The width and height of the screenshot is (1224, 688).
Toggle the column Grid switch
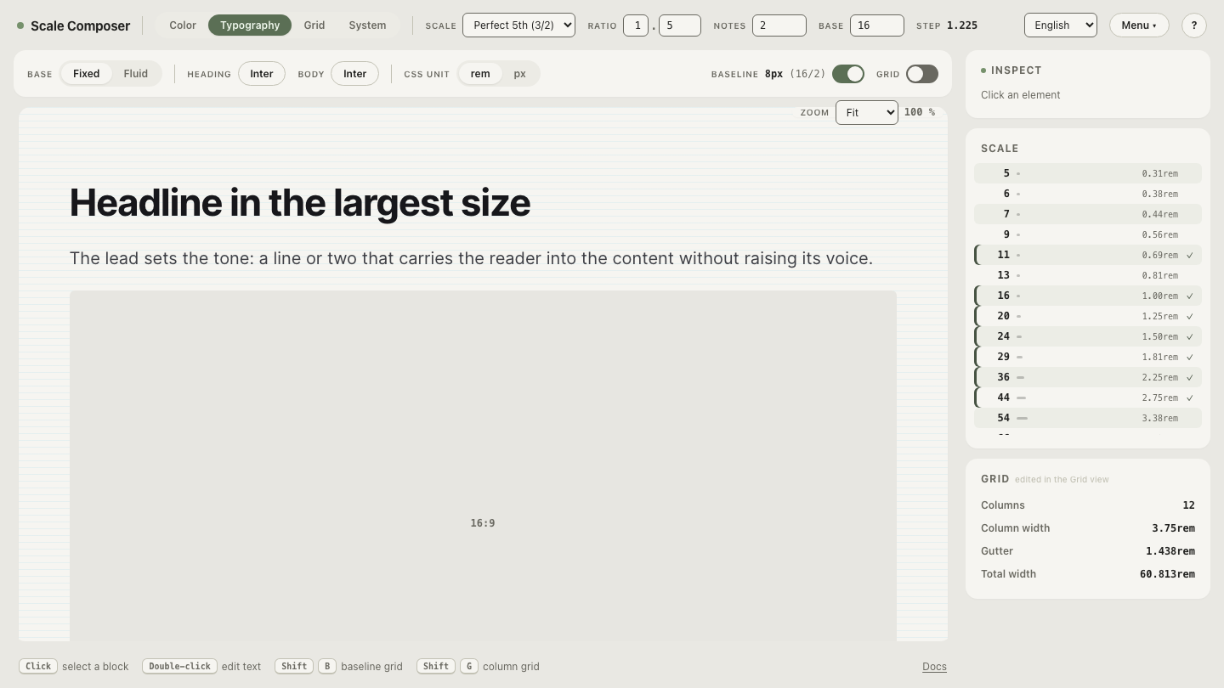point(922,74)
